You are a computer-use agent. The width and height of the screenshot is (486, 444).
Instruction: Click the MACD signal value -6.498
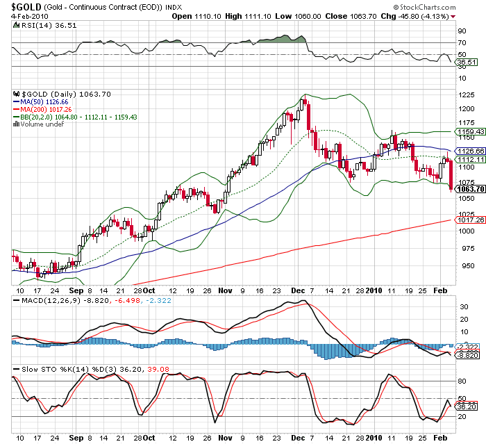[127, 300]
